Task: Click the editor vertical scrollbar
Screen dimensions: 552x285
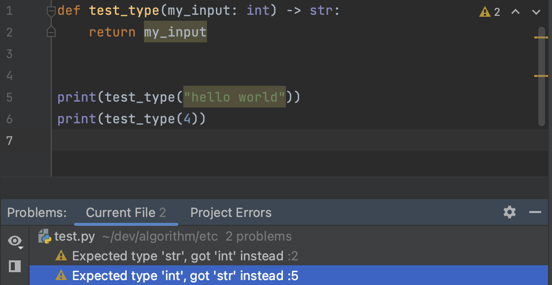Action: tap(542, 76)
